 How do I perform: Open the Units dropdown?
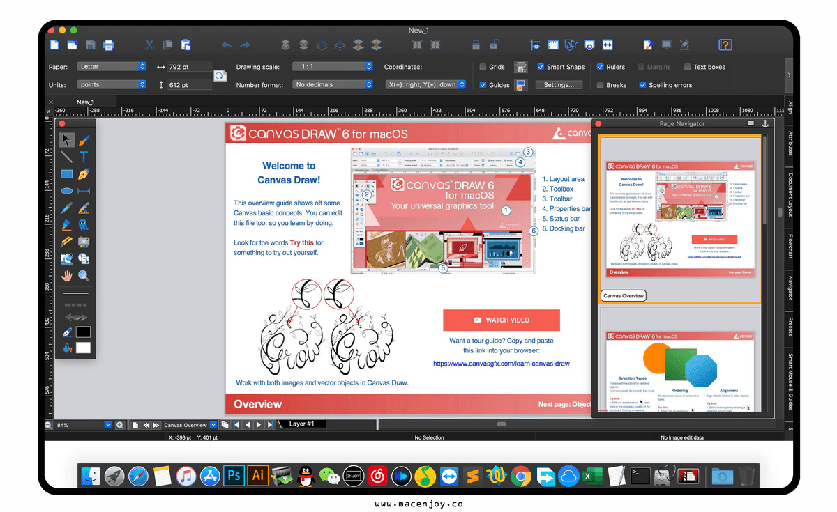[112, 85]
